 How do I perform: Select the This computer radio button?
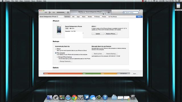(56, 53)
